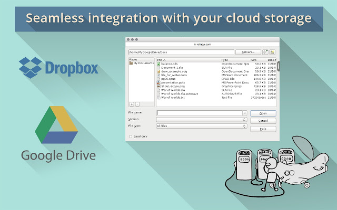Image resolution: width=337 pixels, height=210 pixels.
Task: Click the 'AUTOSAVE-file' type cell
Action: 232,94
